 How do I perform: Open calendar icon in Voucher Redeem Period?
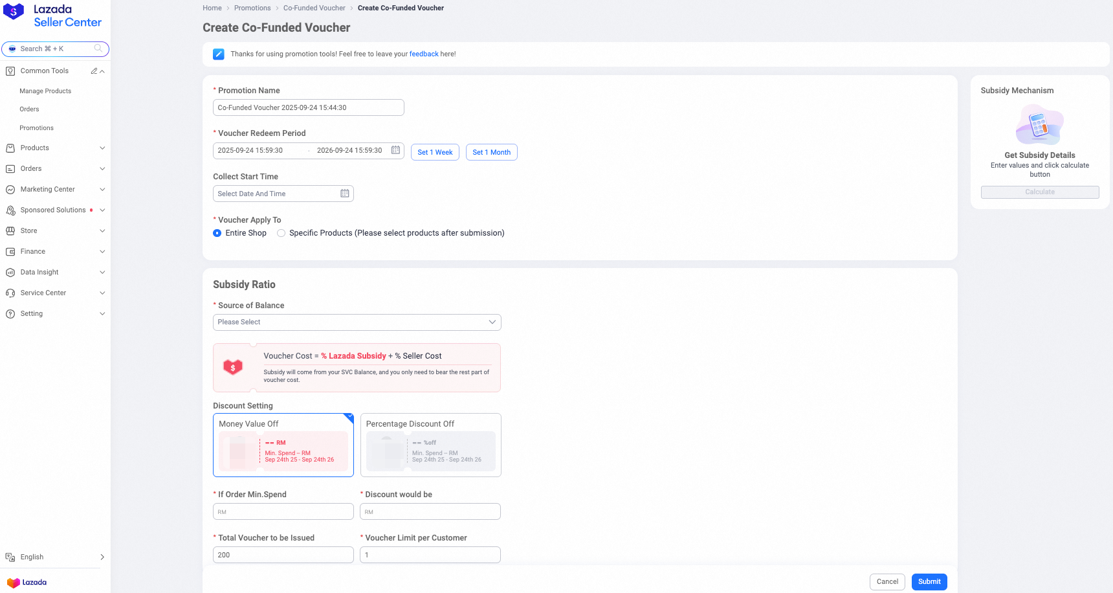point(395,150)
